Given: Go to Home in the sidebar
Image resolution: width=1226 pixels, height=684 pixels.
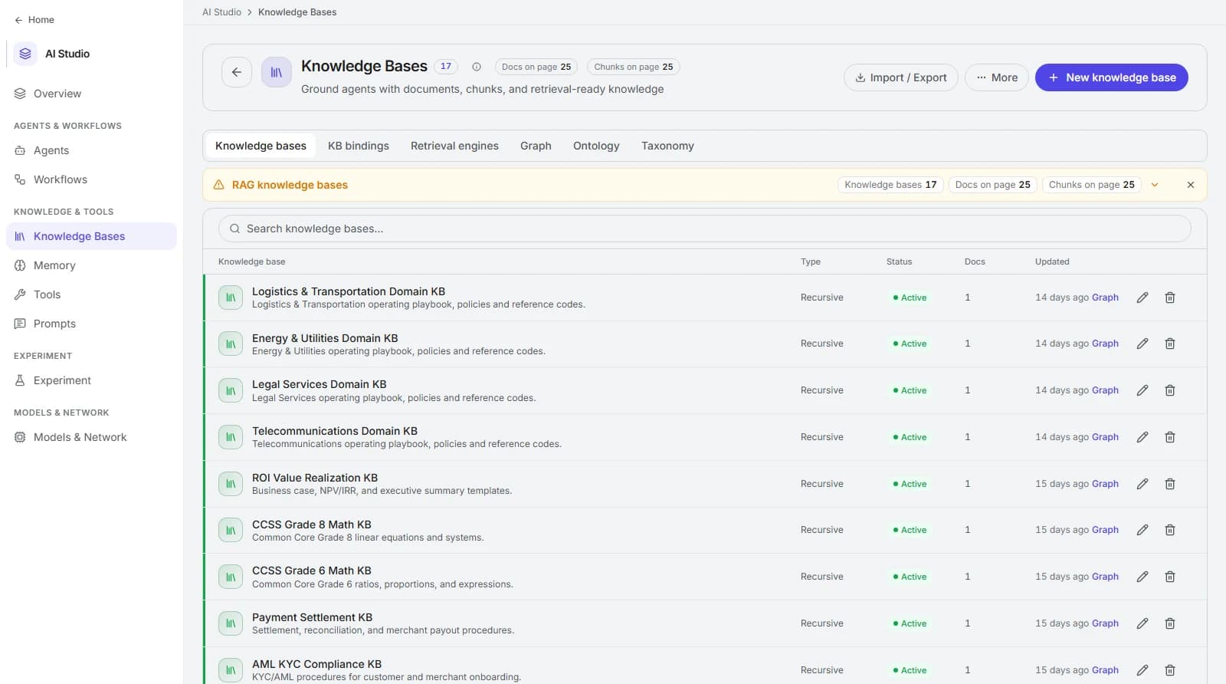Looking at the screenshot, I should 34,20.
